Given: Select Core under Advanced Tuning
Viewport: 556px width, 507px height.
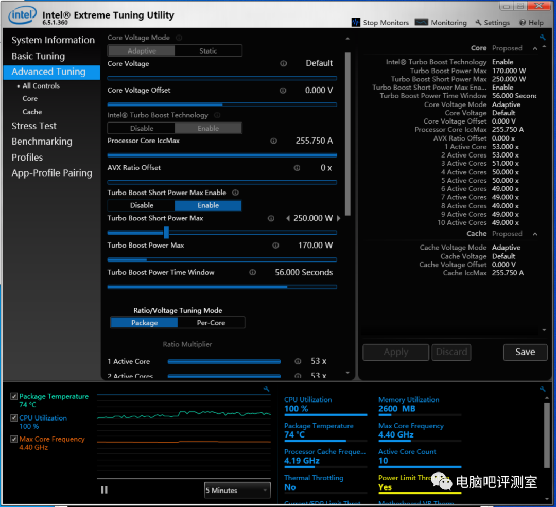Looking at the screenshot, I should tap(30, 98).
